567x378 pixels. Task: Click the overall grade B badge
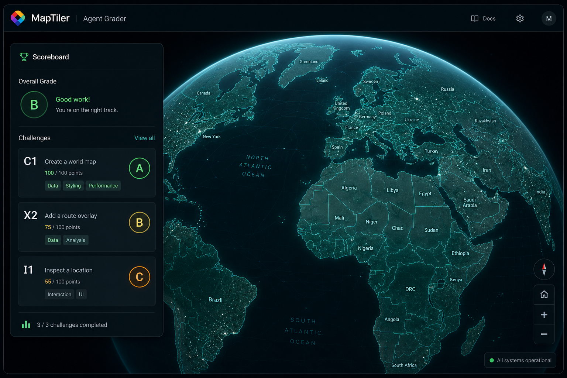click(x=34, y=105)
